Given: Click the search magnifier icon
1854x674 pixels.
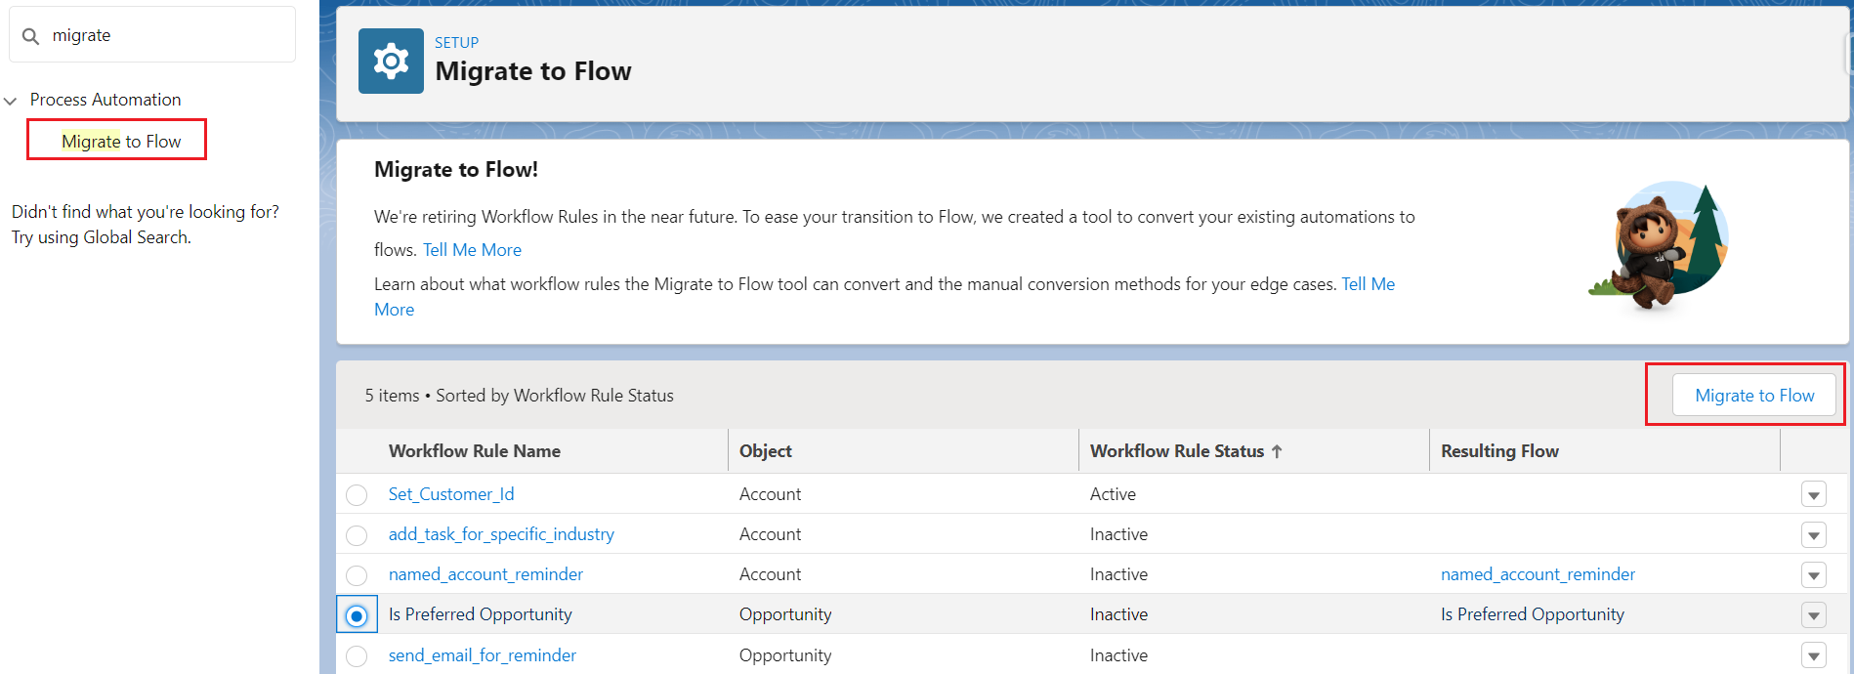Looking at the screenshot, I should click(x=31, y=36).
